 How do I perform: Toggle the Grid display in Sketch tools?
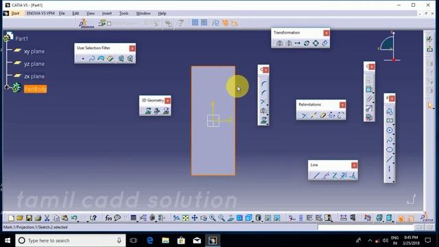coord(195,23)
